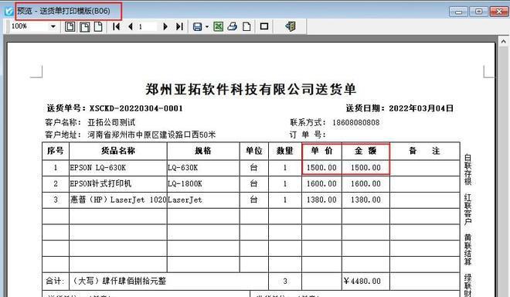Exit preview using the door icon

[291, 26]
